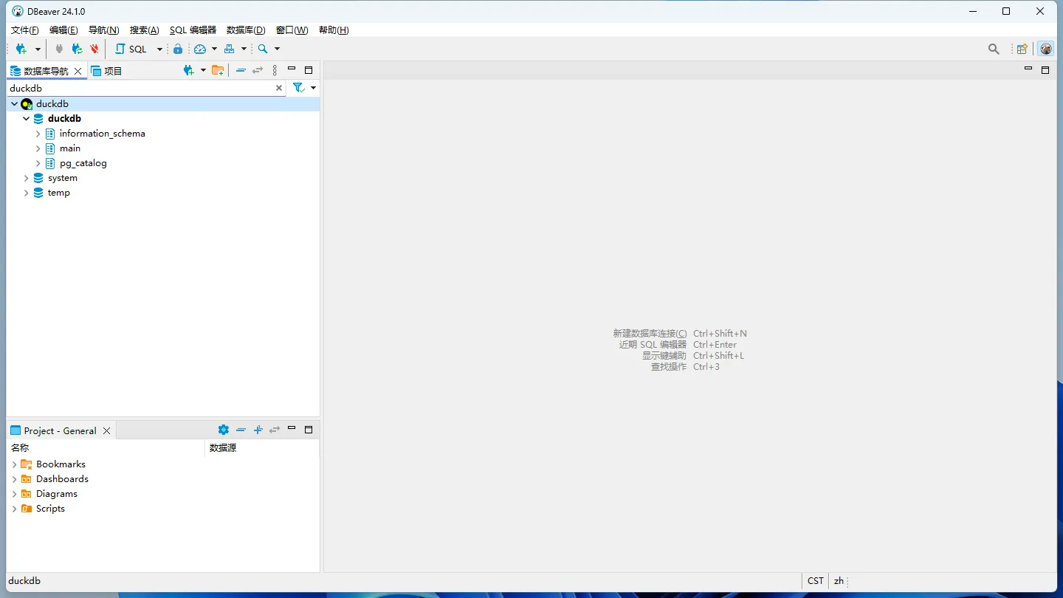
Task: Open the 编辑(E) menu
Action: point(63,30)
